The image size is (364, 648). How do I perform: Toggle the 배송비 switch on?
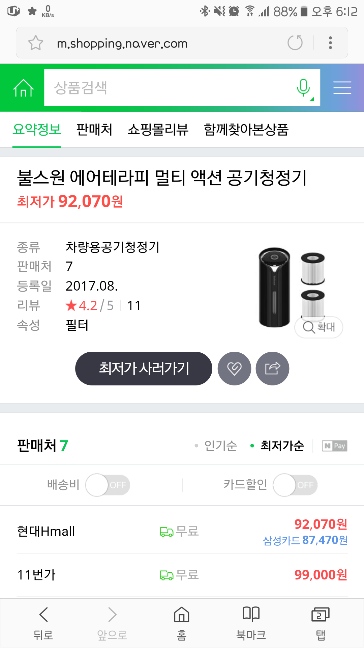(108, 485)
